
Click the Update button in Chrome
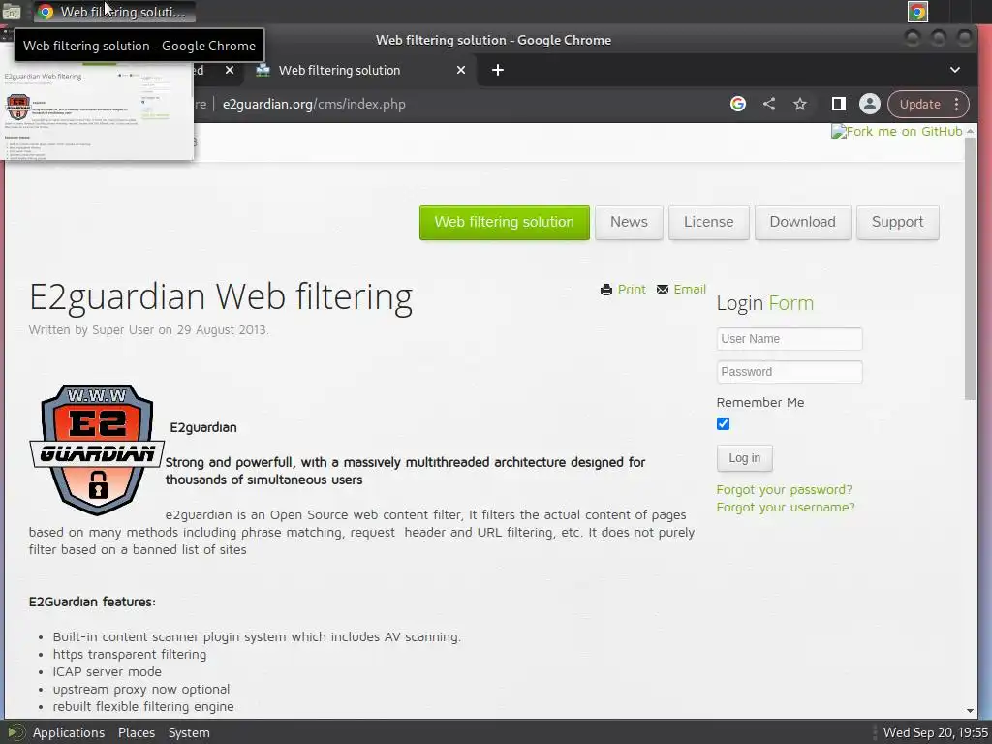pos(919,104)
